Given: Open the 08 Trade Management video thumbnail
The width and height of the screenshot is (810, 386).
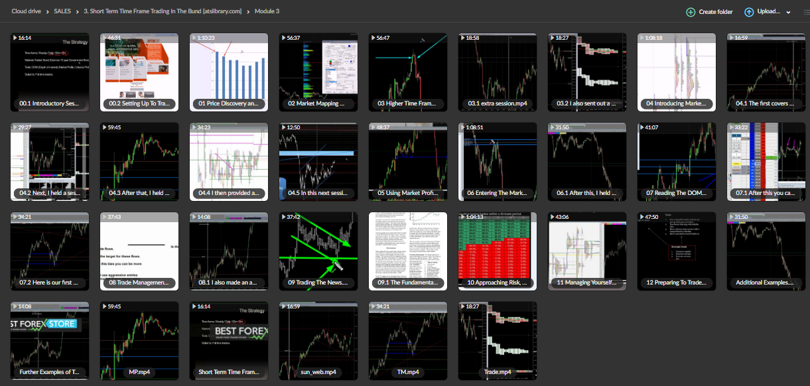Looking at the screenshot, I should click(139, 251).
